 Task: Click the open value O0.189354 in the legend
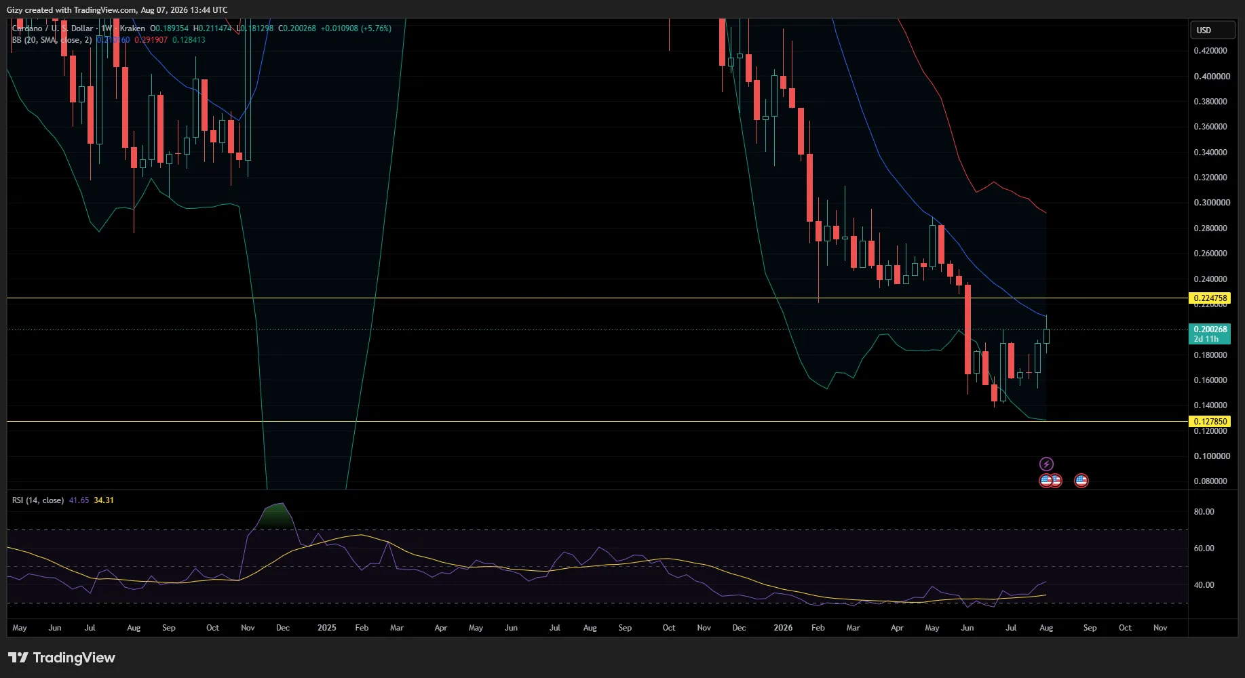point(170,28)
